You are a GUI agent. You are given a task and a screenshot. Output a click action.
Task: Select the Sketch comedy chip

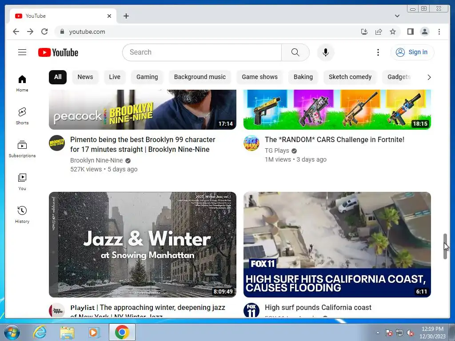point(350,77)
